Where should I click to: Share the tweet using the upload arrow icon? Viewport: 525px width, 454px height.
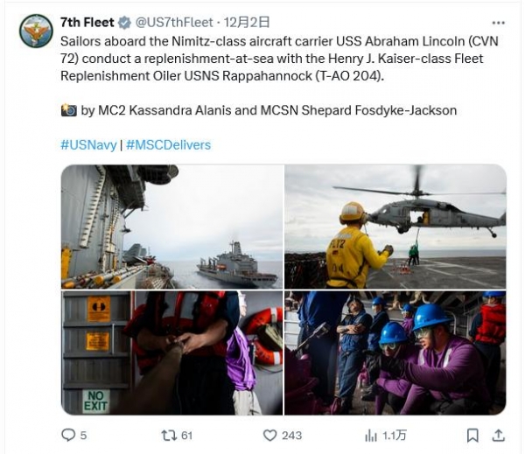[x=498, y=436]
